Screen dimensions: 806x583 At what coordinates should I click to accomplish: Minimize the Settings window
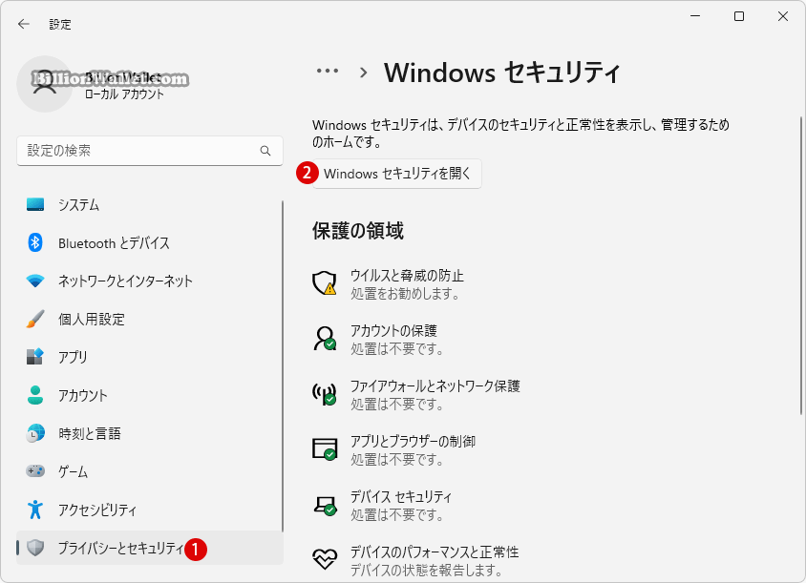pos(695,16)
